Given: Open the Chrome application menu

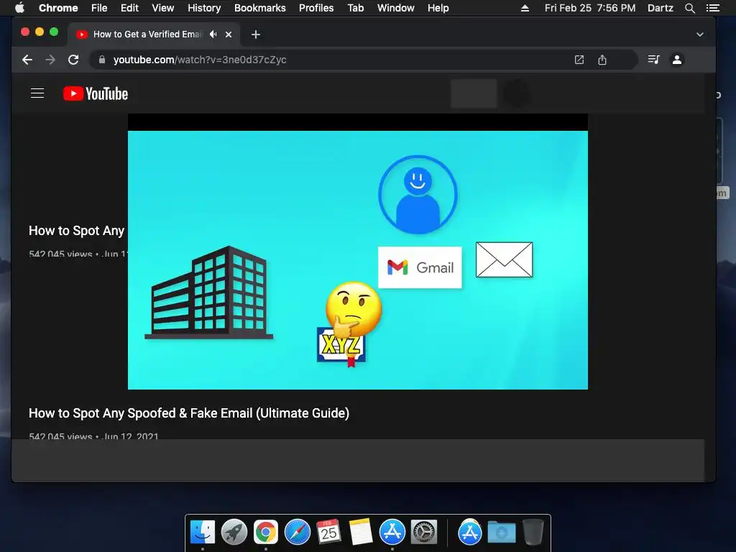Looking at the screenshot, I should (x=58, y=8).
